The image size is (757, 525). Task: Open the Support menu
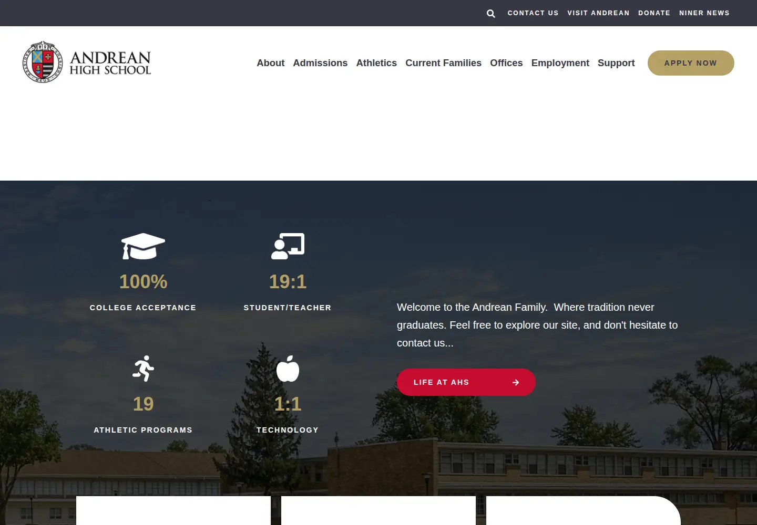tap(616, 63)
